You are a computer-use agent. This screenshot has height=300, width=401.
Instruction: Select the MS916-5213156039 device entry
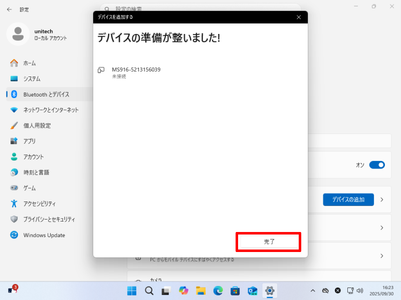tap(136, 72)
